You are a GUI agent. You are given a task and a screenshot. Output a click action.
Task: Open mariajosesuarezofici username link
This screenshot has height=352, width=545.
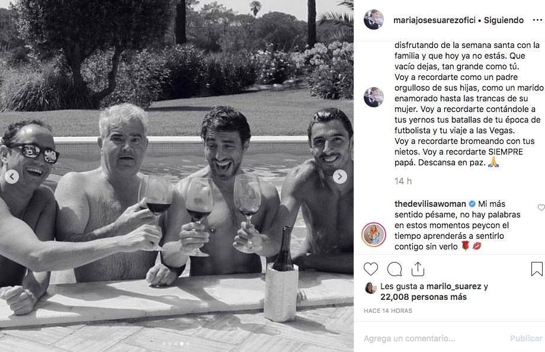434,20
